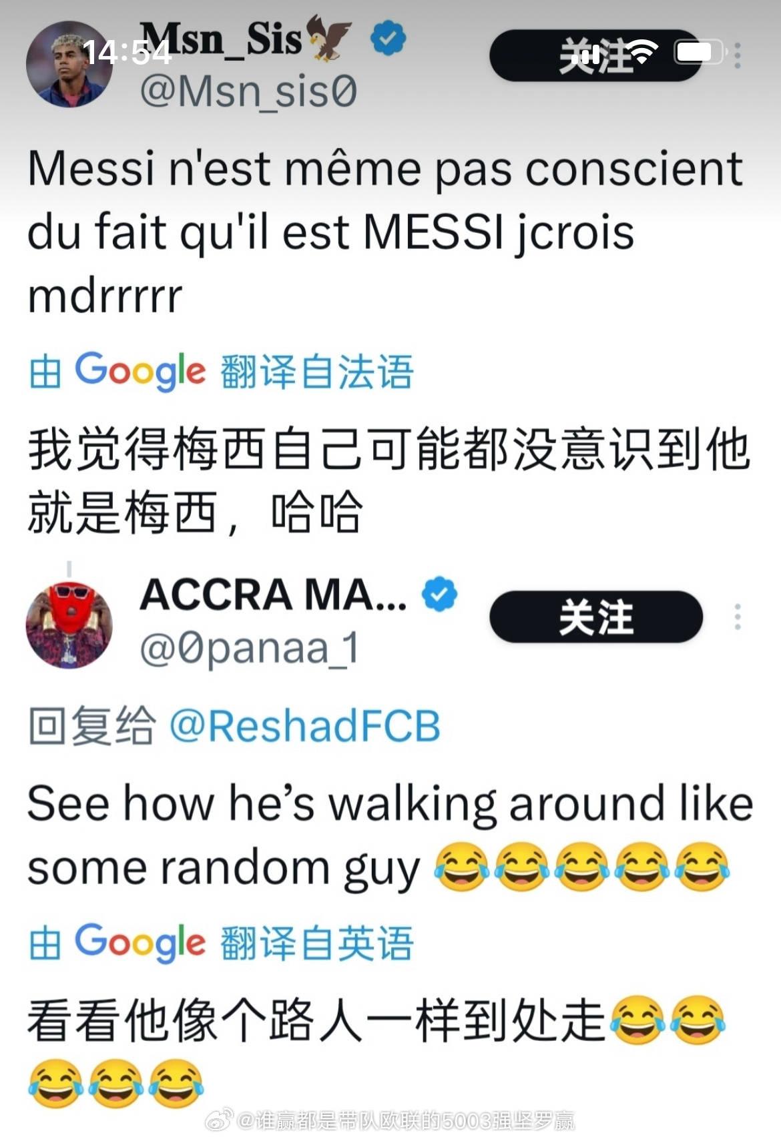Click ACCRA MA... blue verified badge
Viewport: 781px width, 1139px height.
[x=439, y=595]
